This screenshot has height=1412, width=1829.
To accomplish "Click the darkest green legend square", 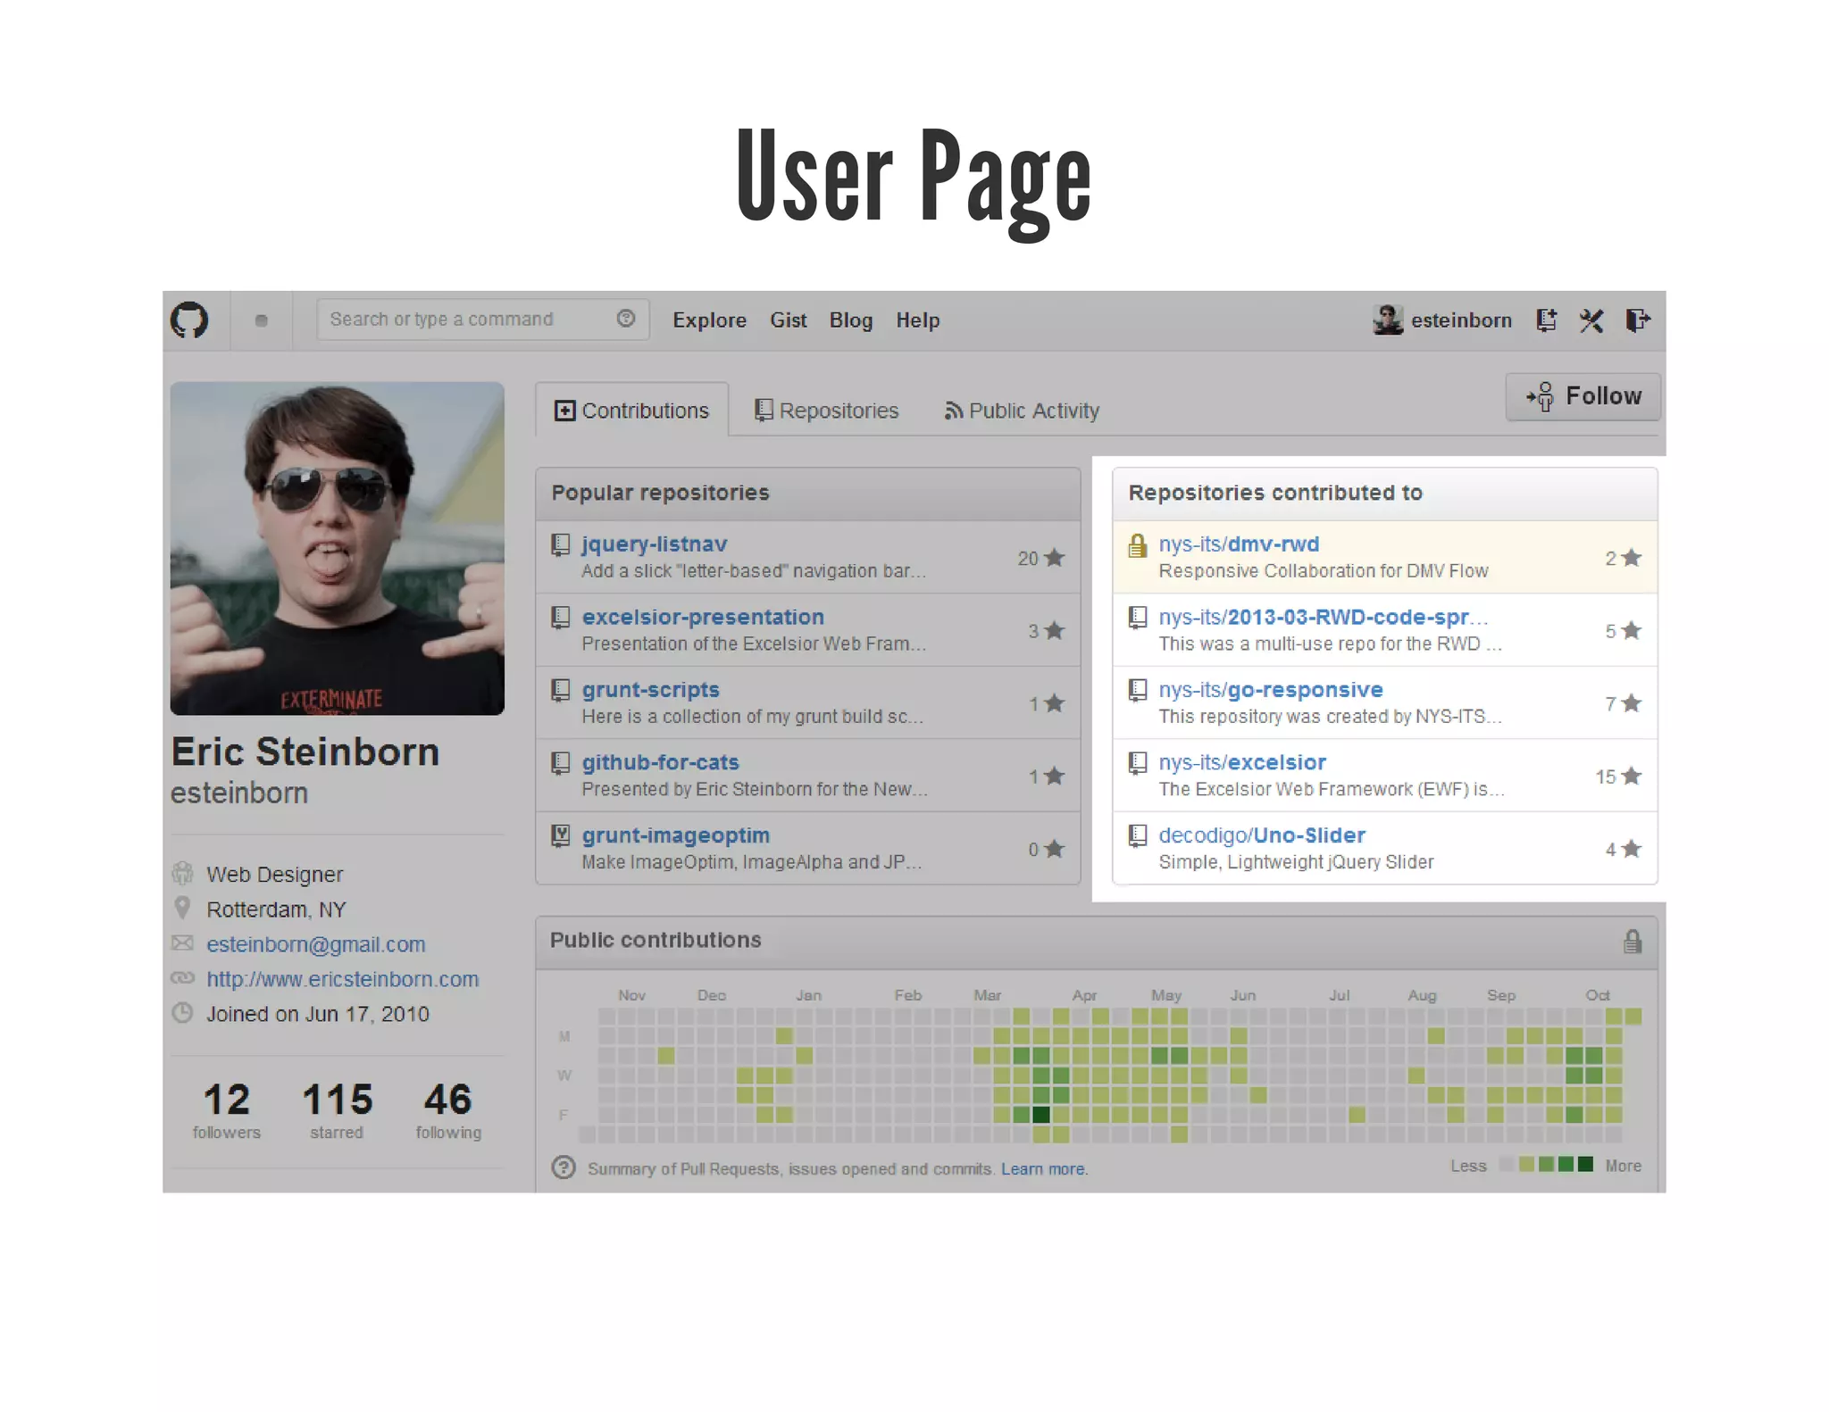I will point(1585,1164).
